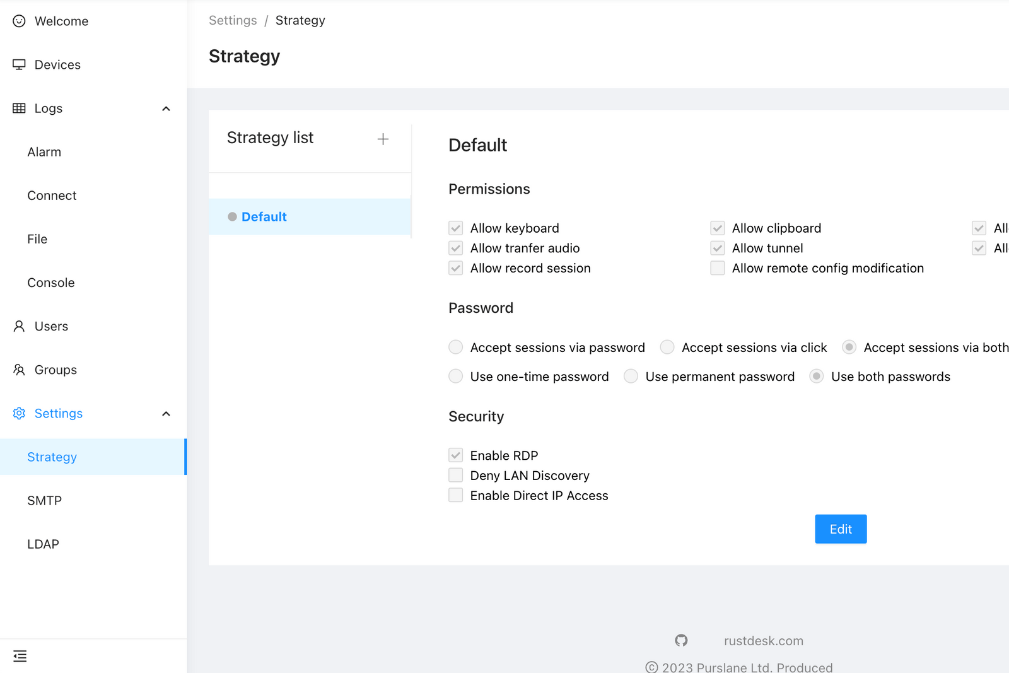Click the Users person icon
The width and height of the screenshot is (1009, 673).
click(x=19, y=326)
